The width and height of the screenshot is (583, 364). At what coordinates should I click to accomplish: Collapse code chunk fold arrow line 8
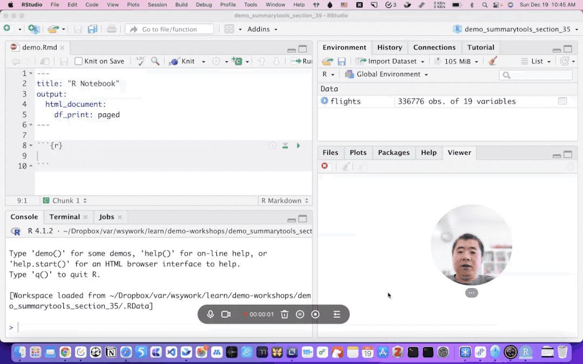(31, 146)
